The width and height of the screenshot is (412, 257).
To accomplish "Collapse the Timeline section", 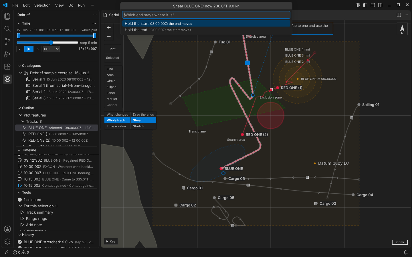I will click(x=19, y=150).
